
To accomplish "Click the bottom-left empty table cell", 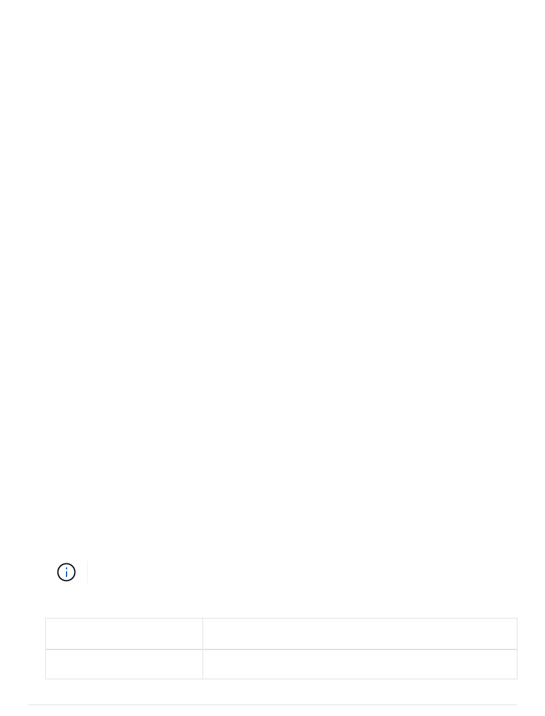I will coord(124,664).
